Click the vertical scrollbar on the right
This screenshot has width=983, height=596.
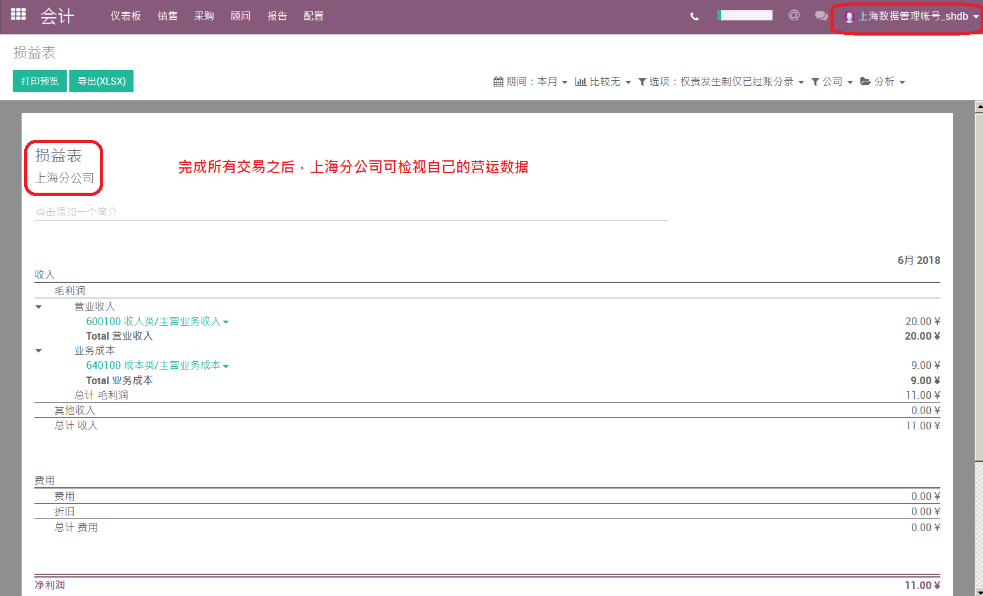979,280
